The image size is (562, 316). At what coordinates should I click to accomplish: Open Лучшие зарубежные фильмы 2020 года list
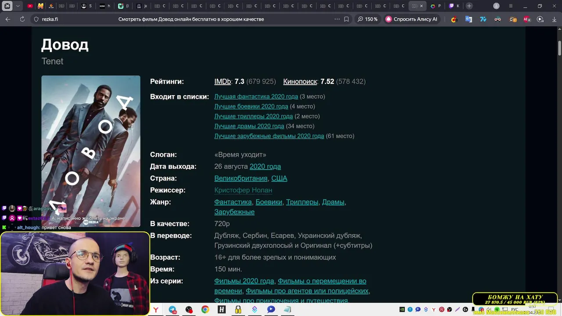(x=269, y=136)
